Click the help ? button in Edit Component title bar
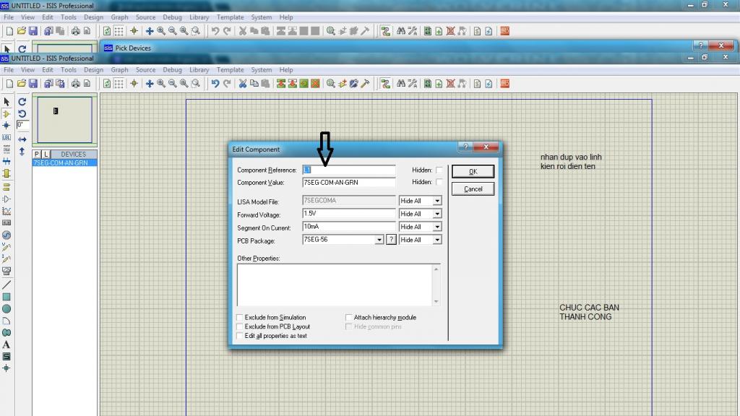The image size is (740, 416). coord(465,147)
